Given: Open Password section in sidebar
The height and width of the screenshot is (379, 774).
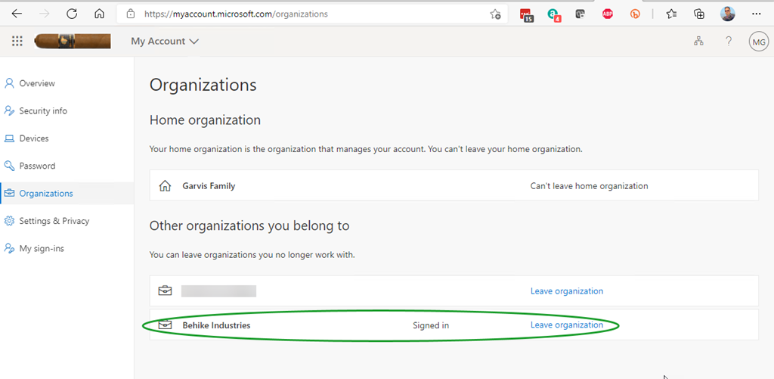Looking at the screenshot, I should click(x=37, y=166).
